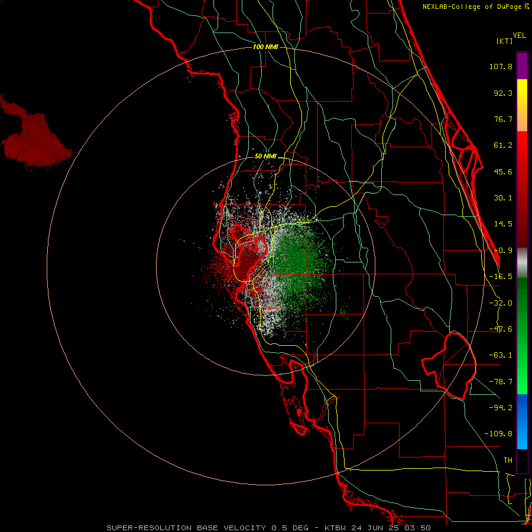Select the -47.6 scale value
The width and height of the screenshot is (532, 532).
(x=501, y=329)
